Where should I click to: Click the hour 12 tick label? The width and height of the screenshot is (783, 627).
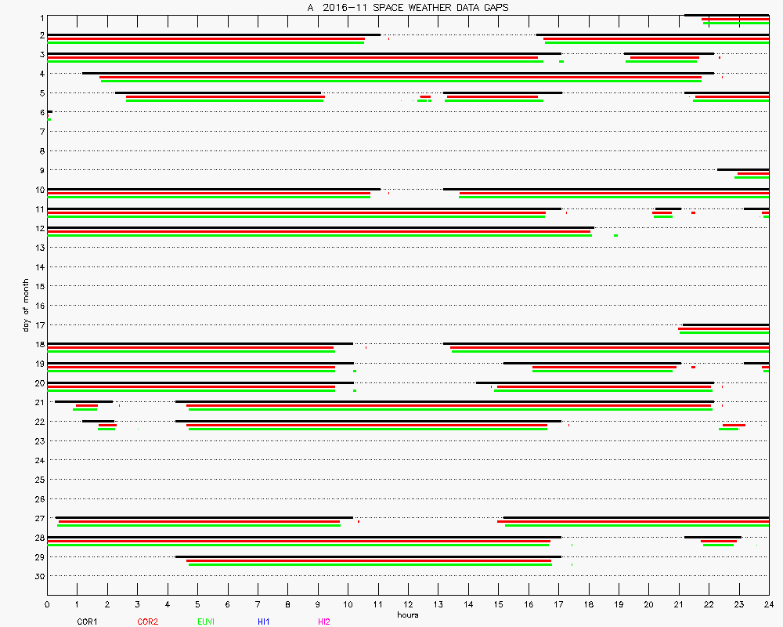[x=408, y=604]
